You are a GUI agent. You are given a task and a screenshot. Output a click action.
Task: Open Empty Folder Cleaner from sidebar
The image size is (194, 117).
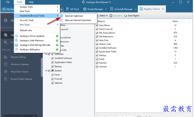[21, 79]
